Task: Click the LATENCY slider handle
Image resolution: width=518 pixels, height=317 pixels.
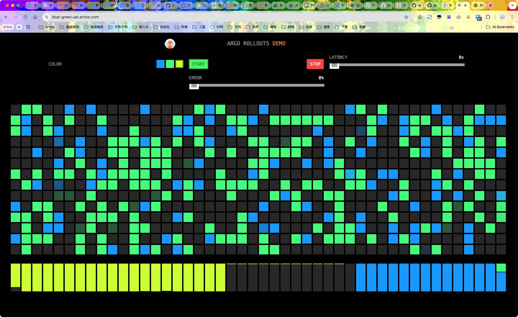Action: point(334,65)
